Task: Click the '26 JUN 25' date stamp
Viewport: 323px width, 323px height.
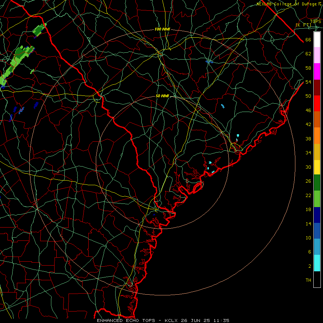Action: coord(195,320)
